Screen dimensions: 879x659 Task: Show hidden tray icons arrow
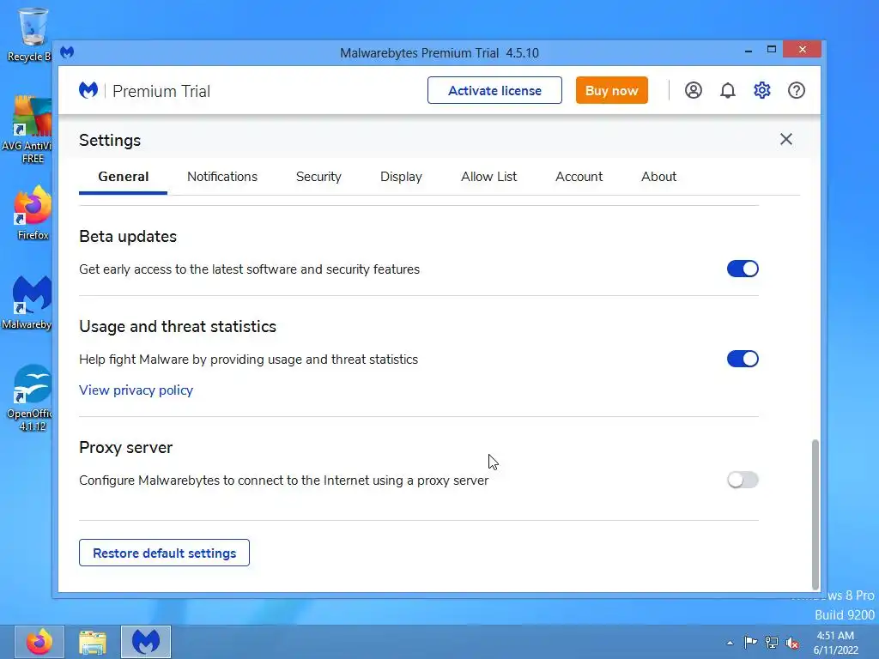coord(730,643)
